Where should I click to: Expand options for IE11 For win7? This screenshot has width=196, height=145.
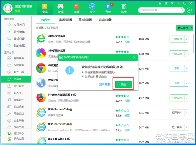point(186,127)
